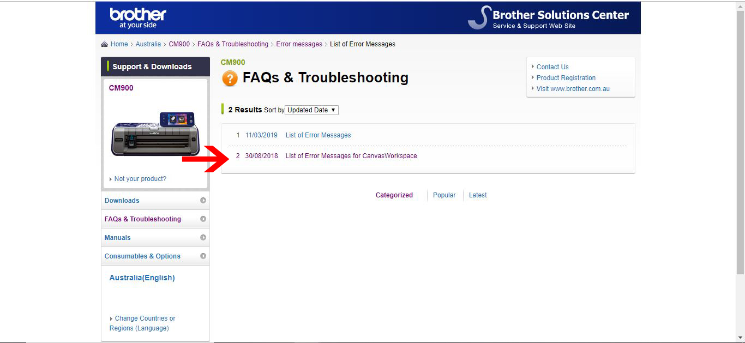Click the Consumables & Options arrow icon
The image size is (745, 343).
(x=203, y=256)
